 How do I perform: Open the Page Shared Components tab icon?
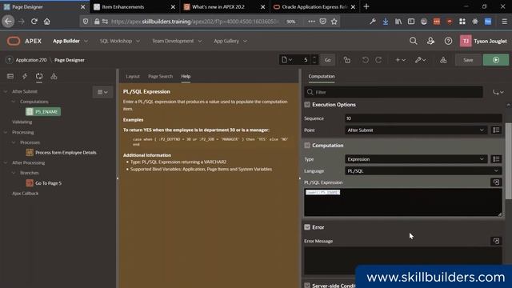click(54, 76)
